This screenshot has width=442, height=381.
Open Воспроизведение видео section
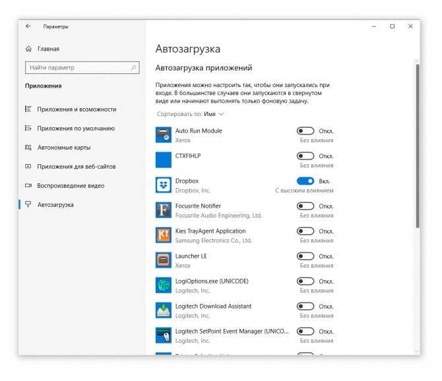click(71, 186)
